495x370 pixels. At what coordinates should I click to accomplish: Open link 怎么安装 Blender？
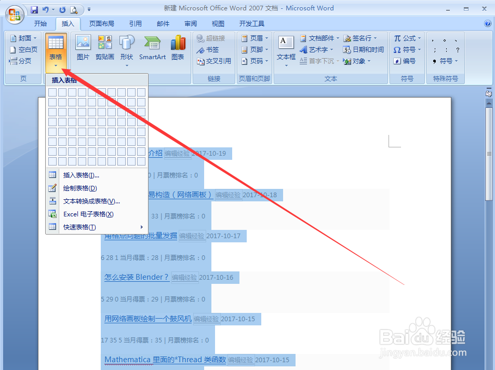pyautogui.click(x=137, y=277)
